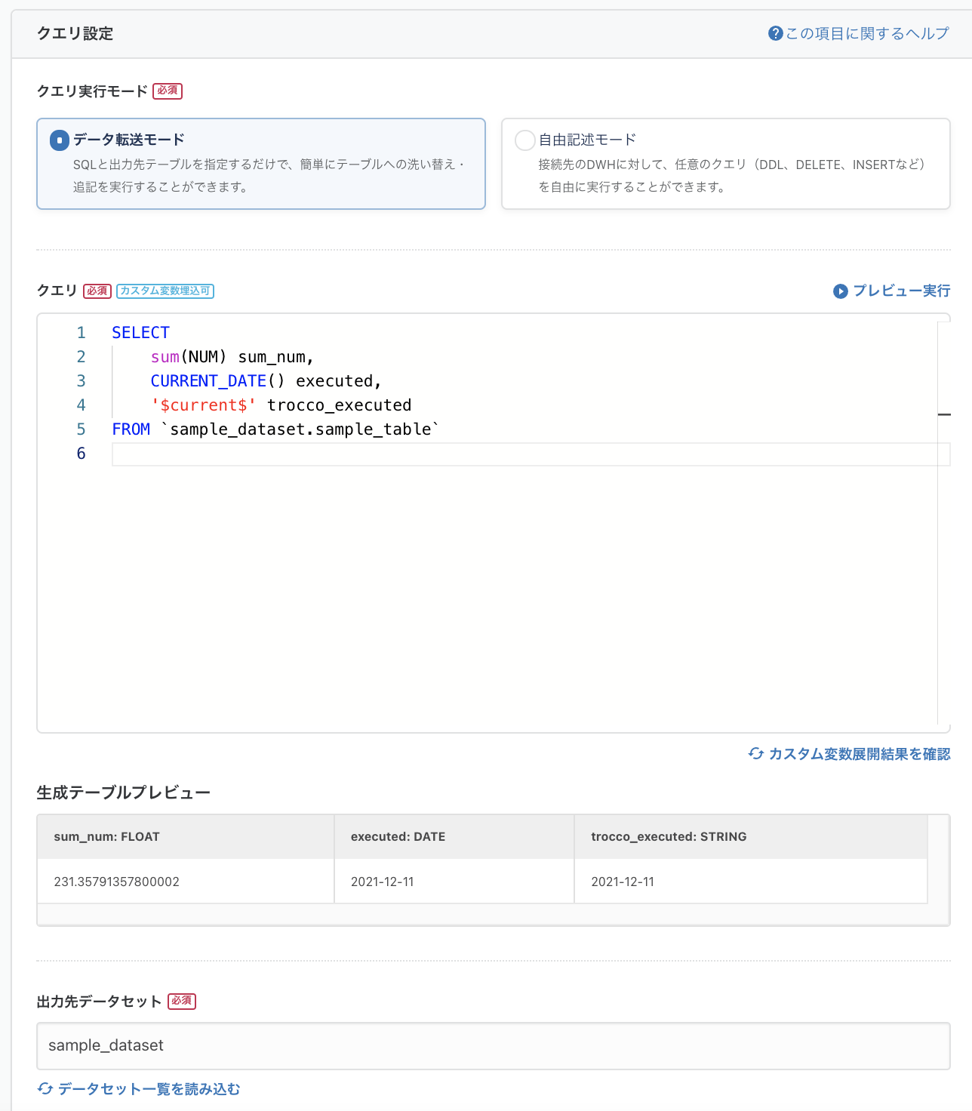Click the trocco_executed 2021-12-11 cell
This screenshot has height=1111, width=972.
751,882
